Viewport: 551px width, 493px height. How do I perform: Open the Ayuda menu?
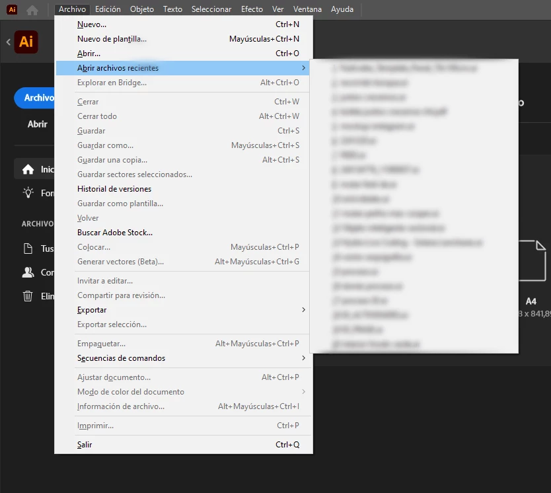point(342,9)
